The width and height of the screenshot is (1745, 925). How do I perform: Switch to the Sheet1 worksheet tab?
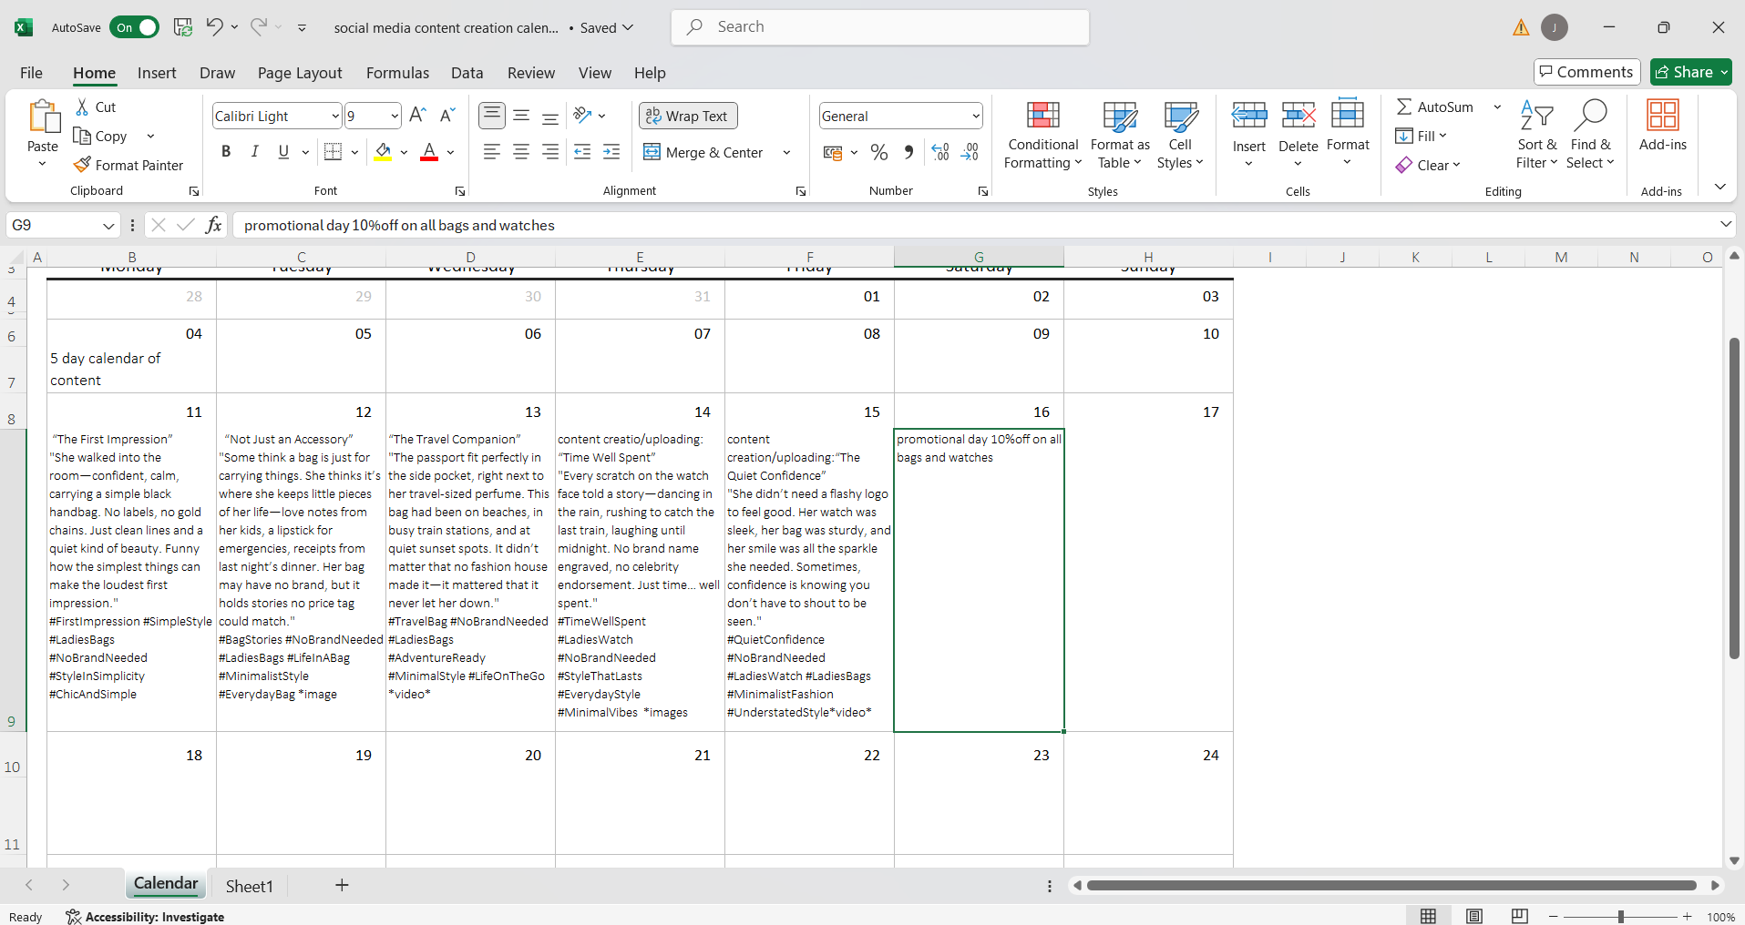(249, 886)
